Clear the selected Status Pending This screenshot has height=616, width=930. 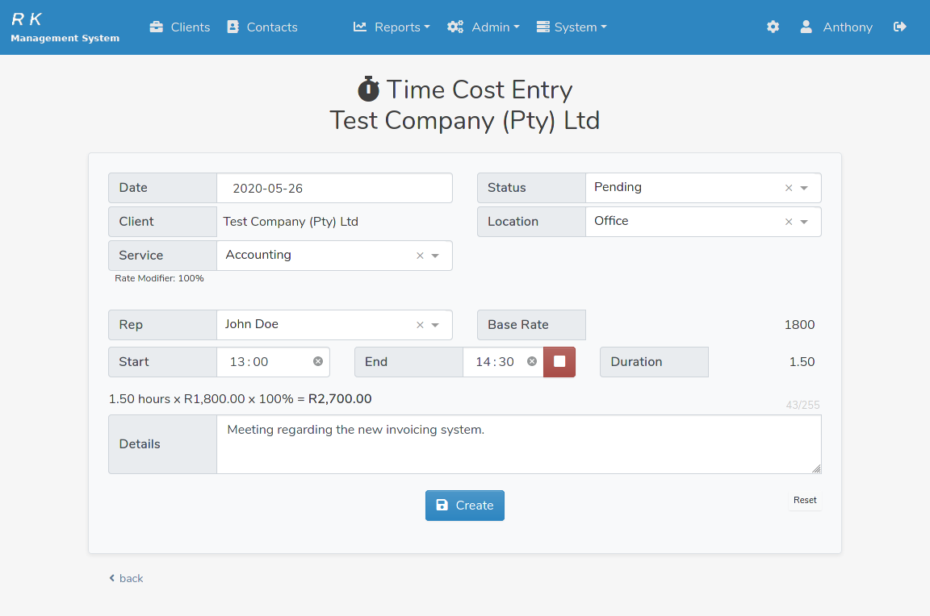click(x=789, y=188)
